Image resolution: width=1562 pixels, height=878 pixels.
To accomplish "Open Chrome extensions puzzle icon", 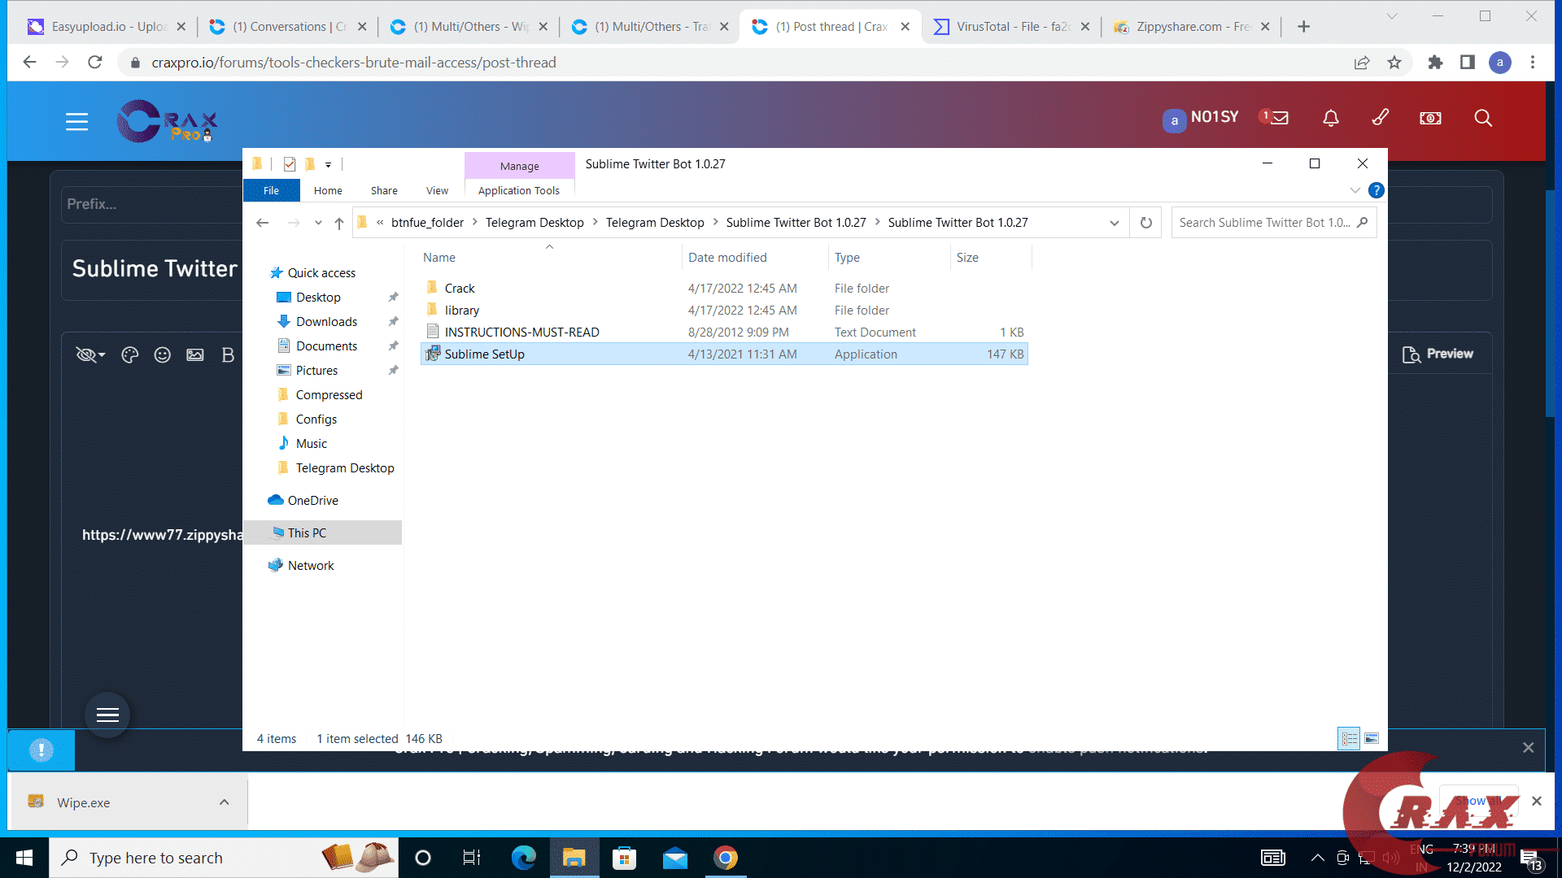I will [1435, 63].
